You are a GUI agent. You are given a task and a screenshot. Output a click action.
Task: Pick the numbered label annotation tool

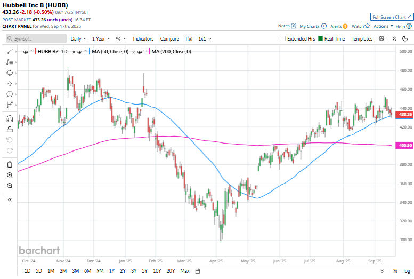tap(10, 94)
